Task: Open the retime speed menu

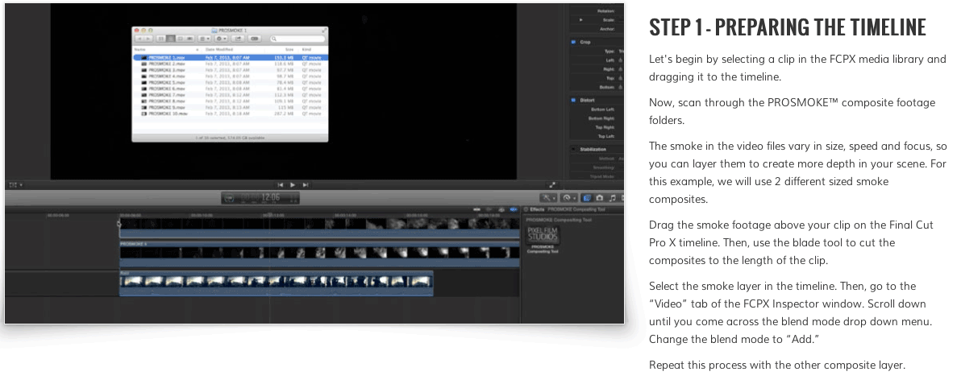Action: pos(569,198)
